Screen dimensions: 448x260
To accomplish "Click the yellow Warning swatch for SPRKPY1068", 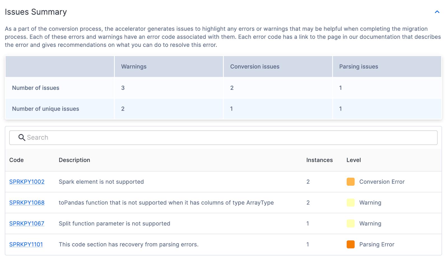I will tap(350, 203).
